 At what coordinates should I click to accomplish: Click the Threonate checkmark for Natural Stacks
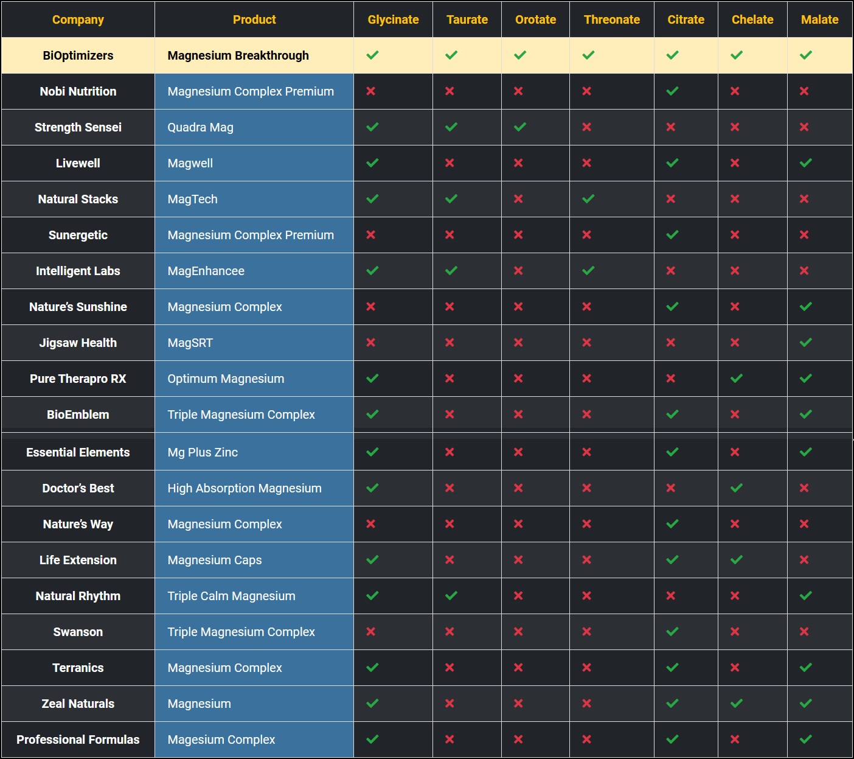click(588, 199)
